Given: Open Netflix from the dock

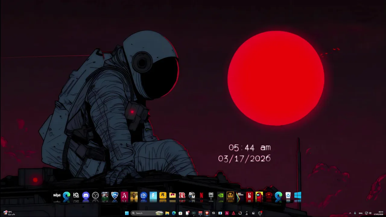Looking at the screenshot, I should [x=201, y=196].
